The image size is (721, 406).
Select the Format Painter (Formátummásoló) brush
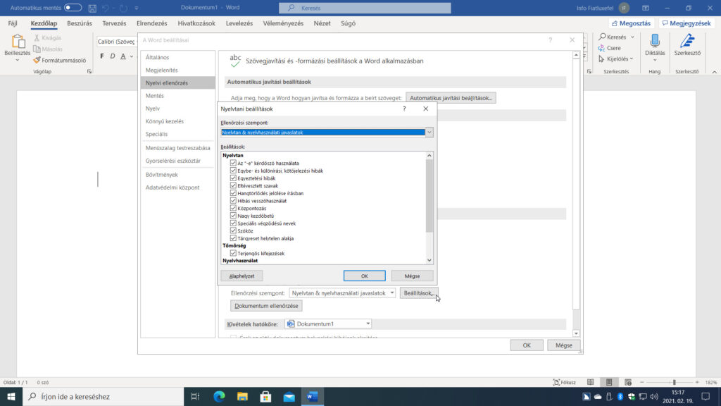pos(37,61)
